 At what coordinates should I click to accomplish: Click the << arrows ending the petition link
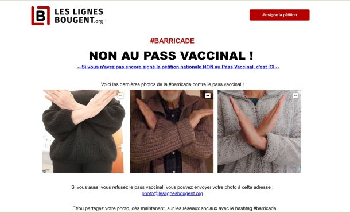(278, 67)
